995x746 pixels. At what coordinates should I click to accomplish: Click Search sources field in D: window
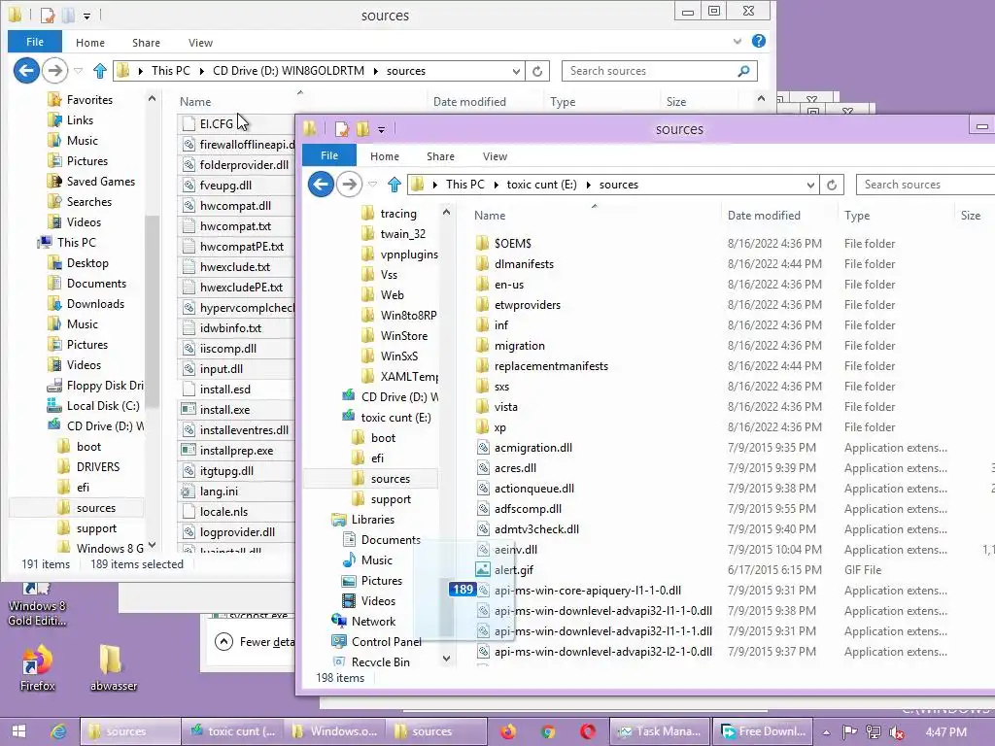pos(660,71)
